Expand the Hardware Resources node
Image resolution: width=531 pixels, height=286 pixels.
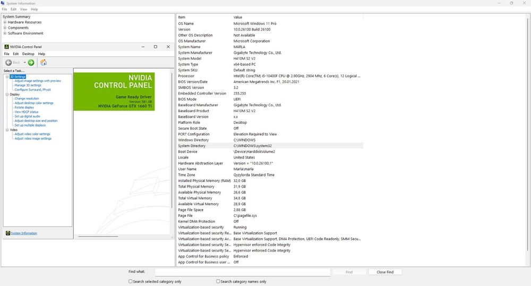pyautogui.click(x=5, y=22)
